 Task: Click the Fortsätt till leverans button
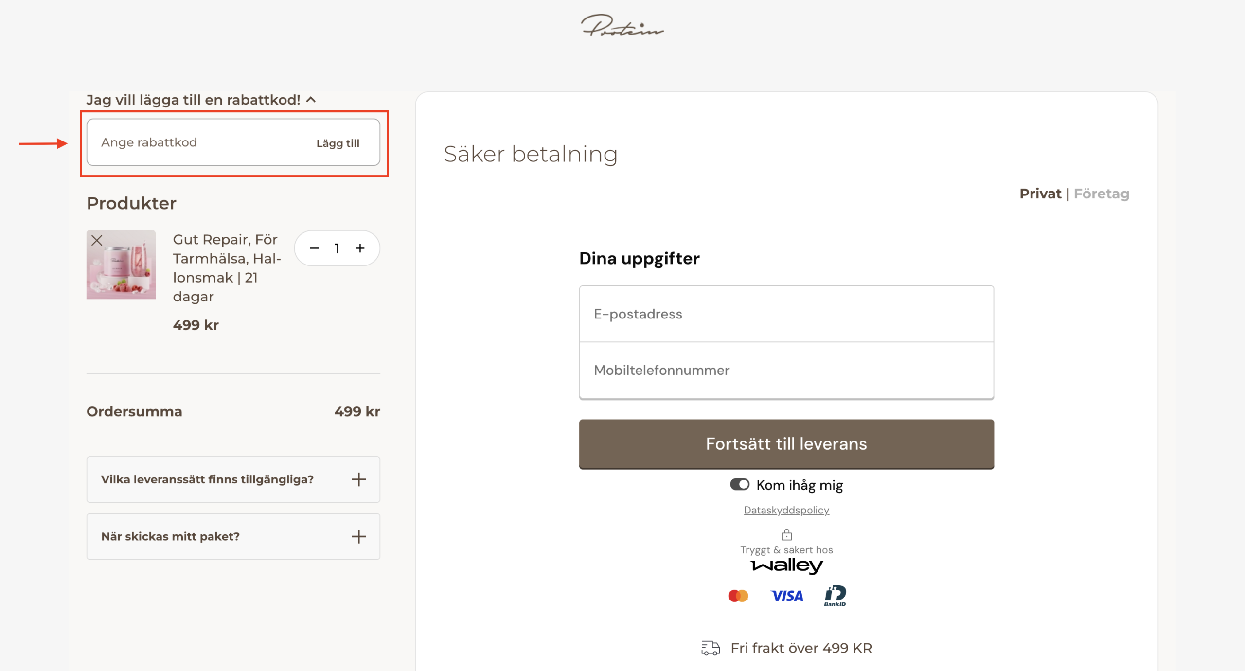(x=786, y=444)
